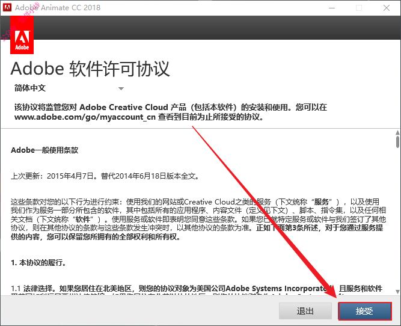The height and width of the screenshot is (326, 401).
Task: Close the Adobe Animate CC 2018 installer window
Action: [387, 8]
